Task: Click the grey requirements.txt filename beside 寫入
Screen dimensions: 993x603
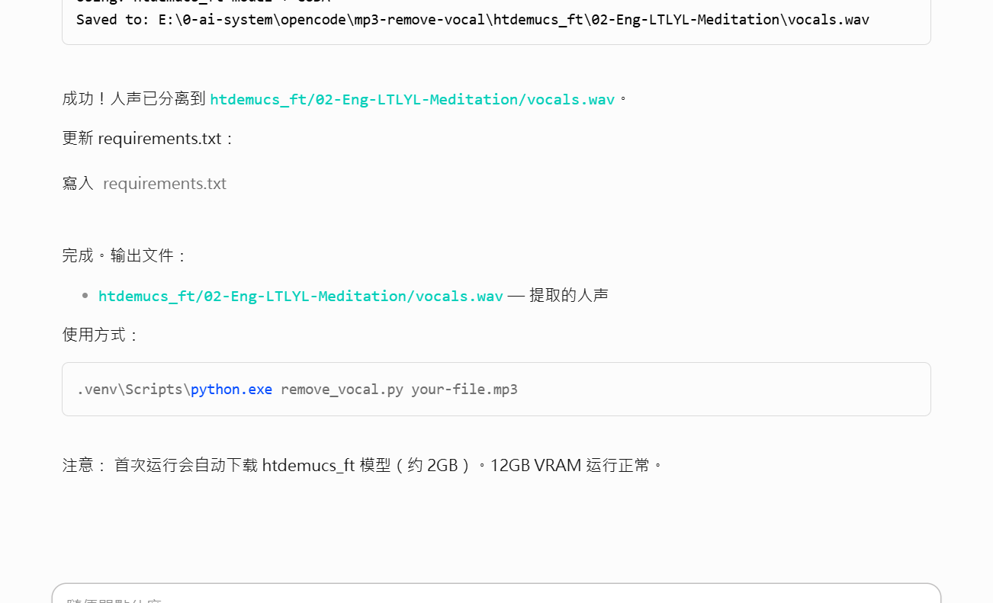Action: point(165,184)
